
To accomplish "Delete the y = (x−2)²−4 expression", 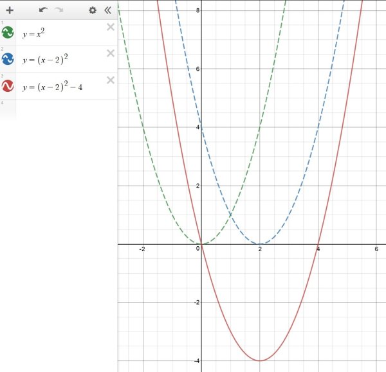I will tap(110, 80).
